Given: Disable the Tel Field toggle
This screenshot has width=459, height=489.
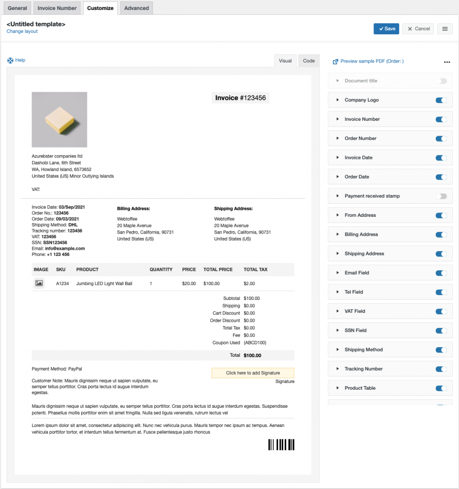Looking at the screenshot, I should [x=441, y=292].
